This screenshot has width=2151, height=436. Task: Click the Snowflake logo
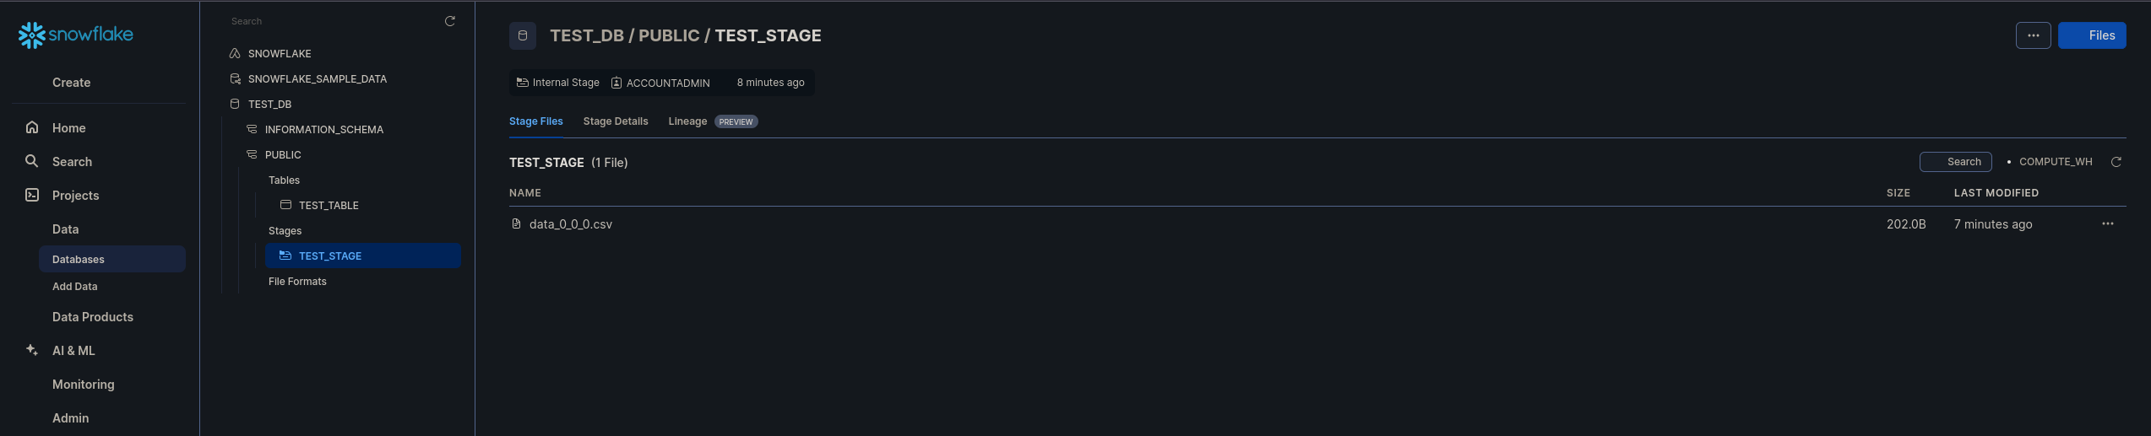[x=76, y=35]
